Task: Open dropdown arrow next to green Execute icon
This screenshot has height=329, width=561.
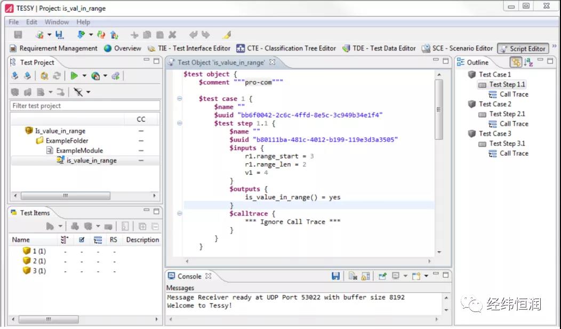Action: [84, 76]
